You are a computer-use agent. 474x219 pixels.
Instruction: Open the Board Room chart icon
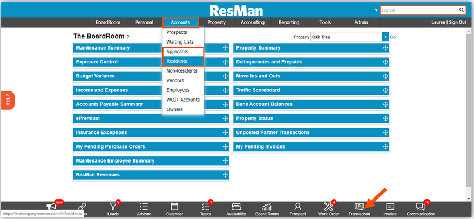click(267, 206)
